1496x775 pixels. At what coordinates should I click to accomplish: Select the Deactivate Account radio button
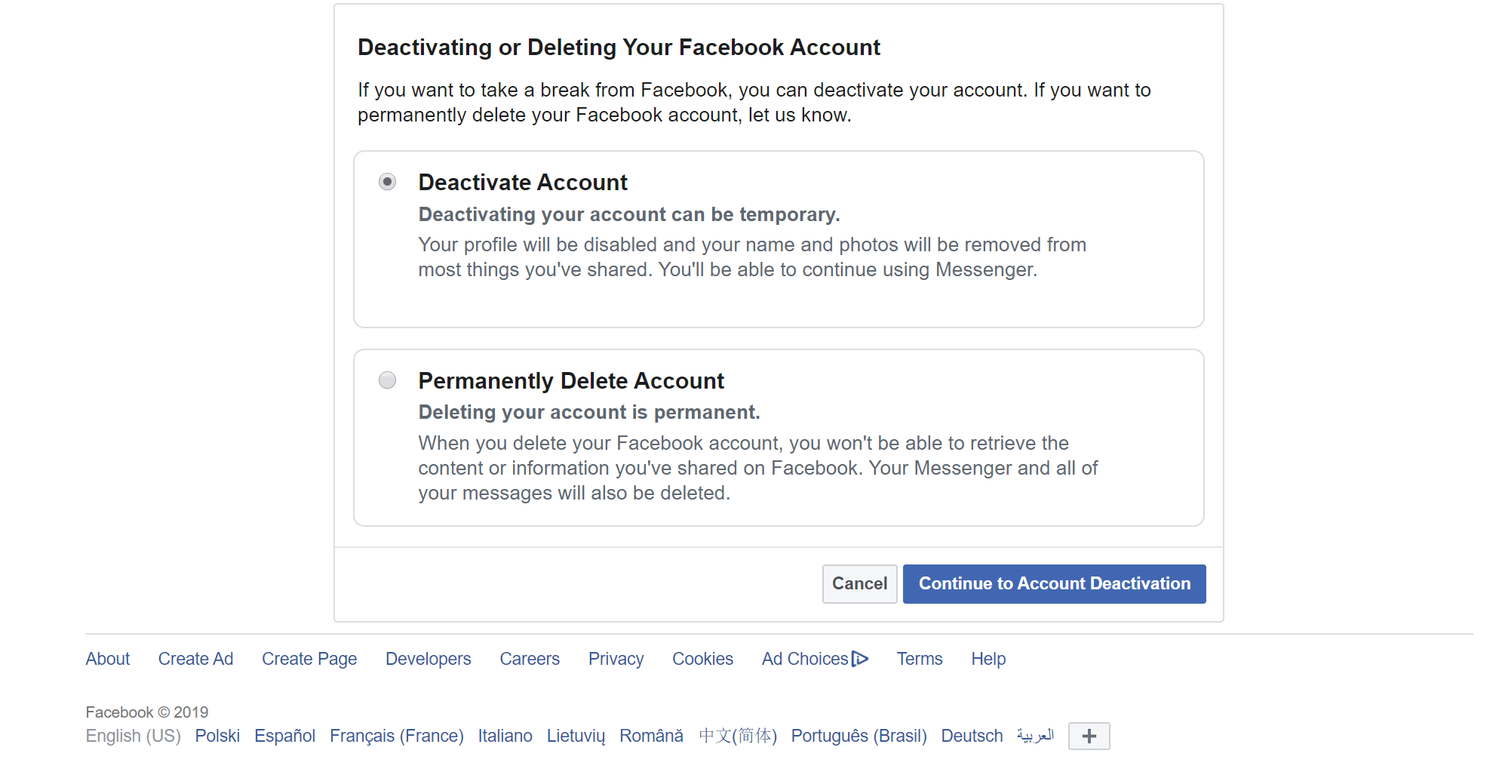(x=387, y=182)
